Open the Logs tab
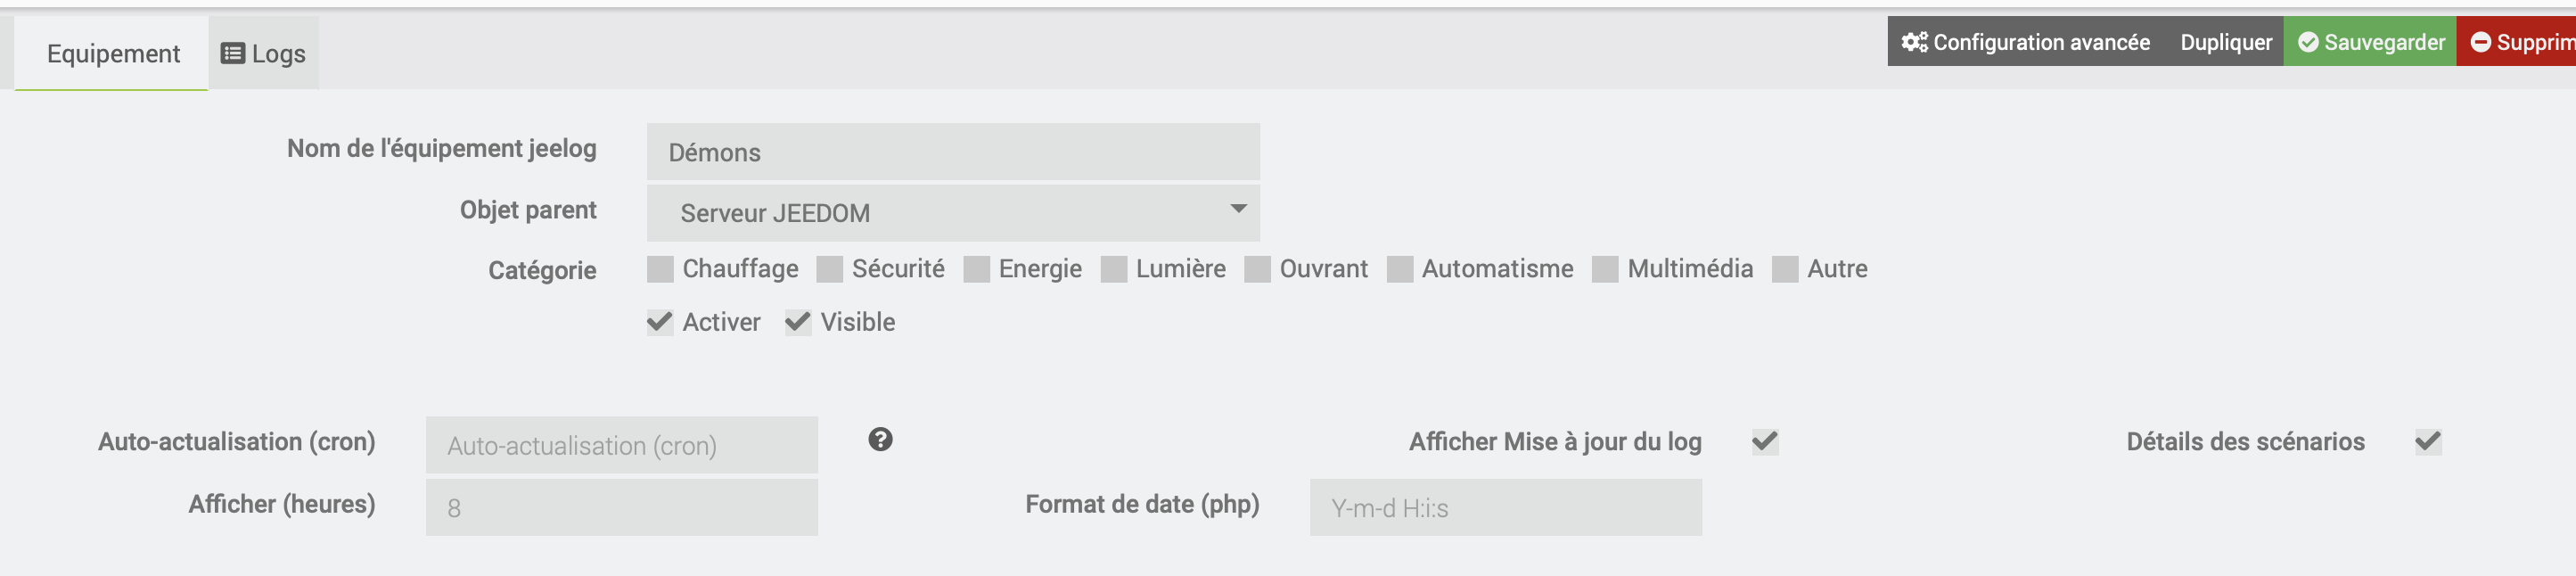 [264, 54]
